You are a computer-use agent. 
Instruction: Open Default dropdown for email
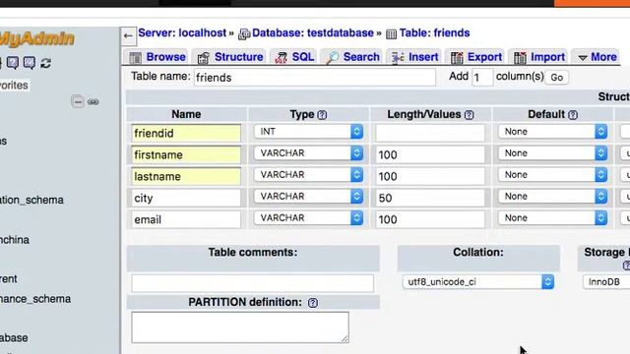pyautogui.click(x=553, y=218)
